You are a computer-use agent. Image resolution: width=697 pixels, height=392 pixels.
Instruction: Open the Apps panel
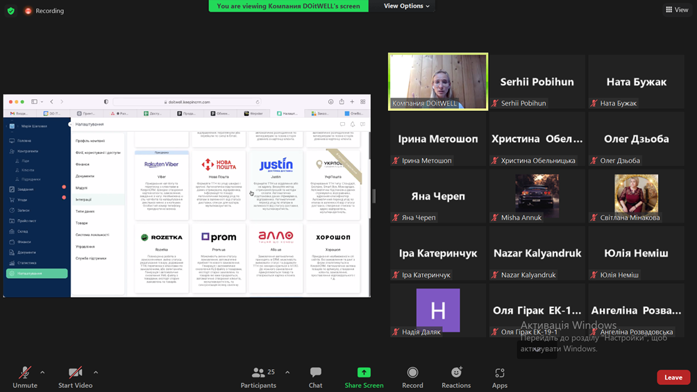tap(499, 377)
